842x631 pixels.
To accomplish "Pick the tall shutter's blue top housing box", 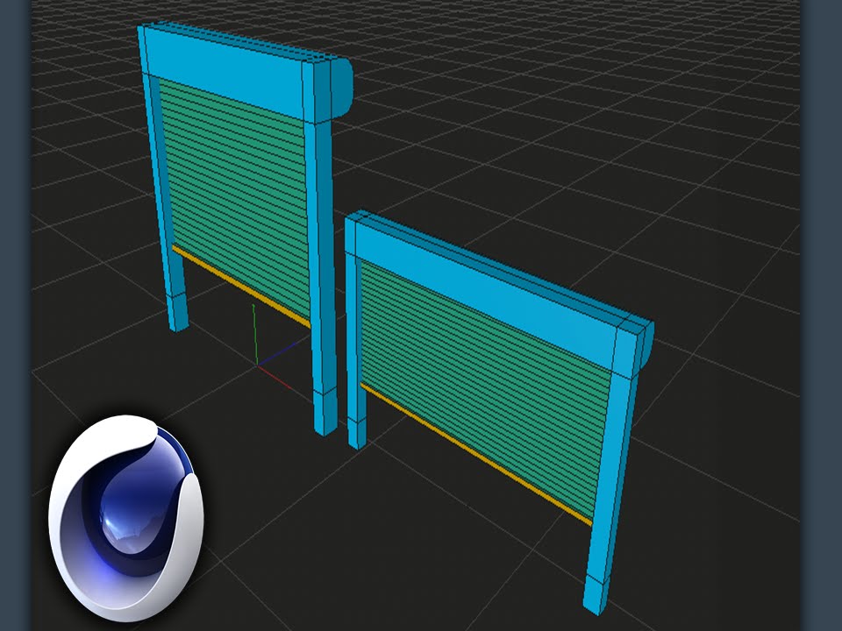I will click(x=245, y=73).
